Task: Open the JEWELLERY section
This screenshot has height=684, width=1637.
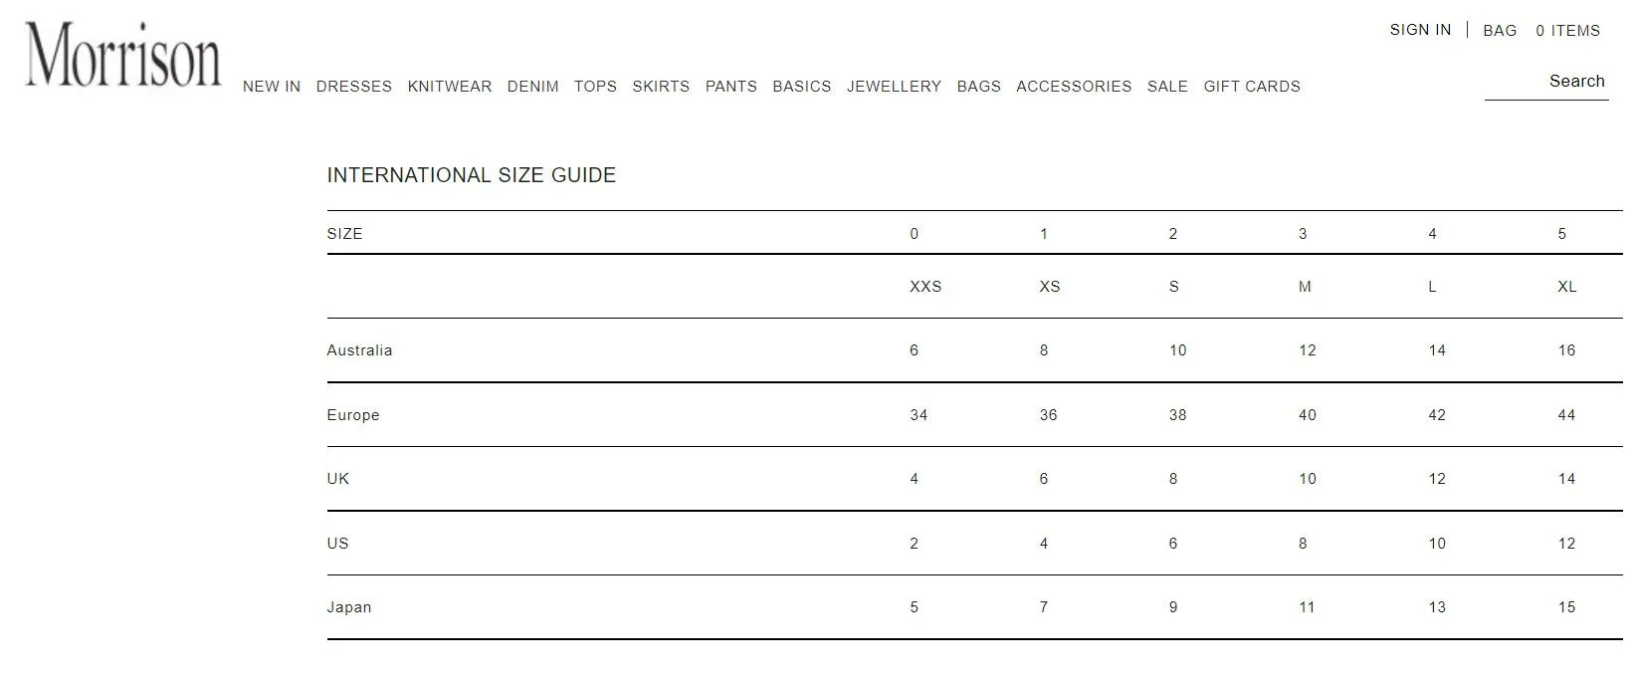Action: point(894,87)
